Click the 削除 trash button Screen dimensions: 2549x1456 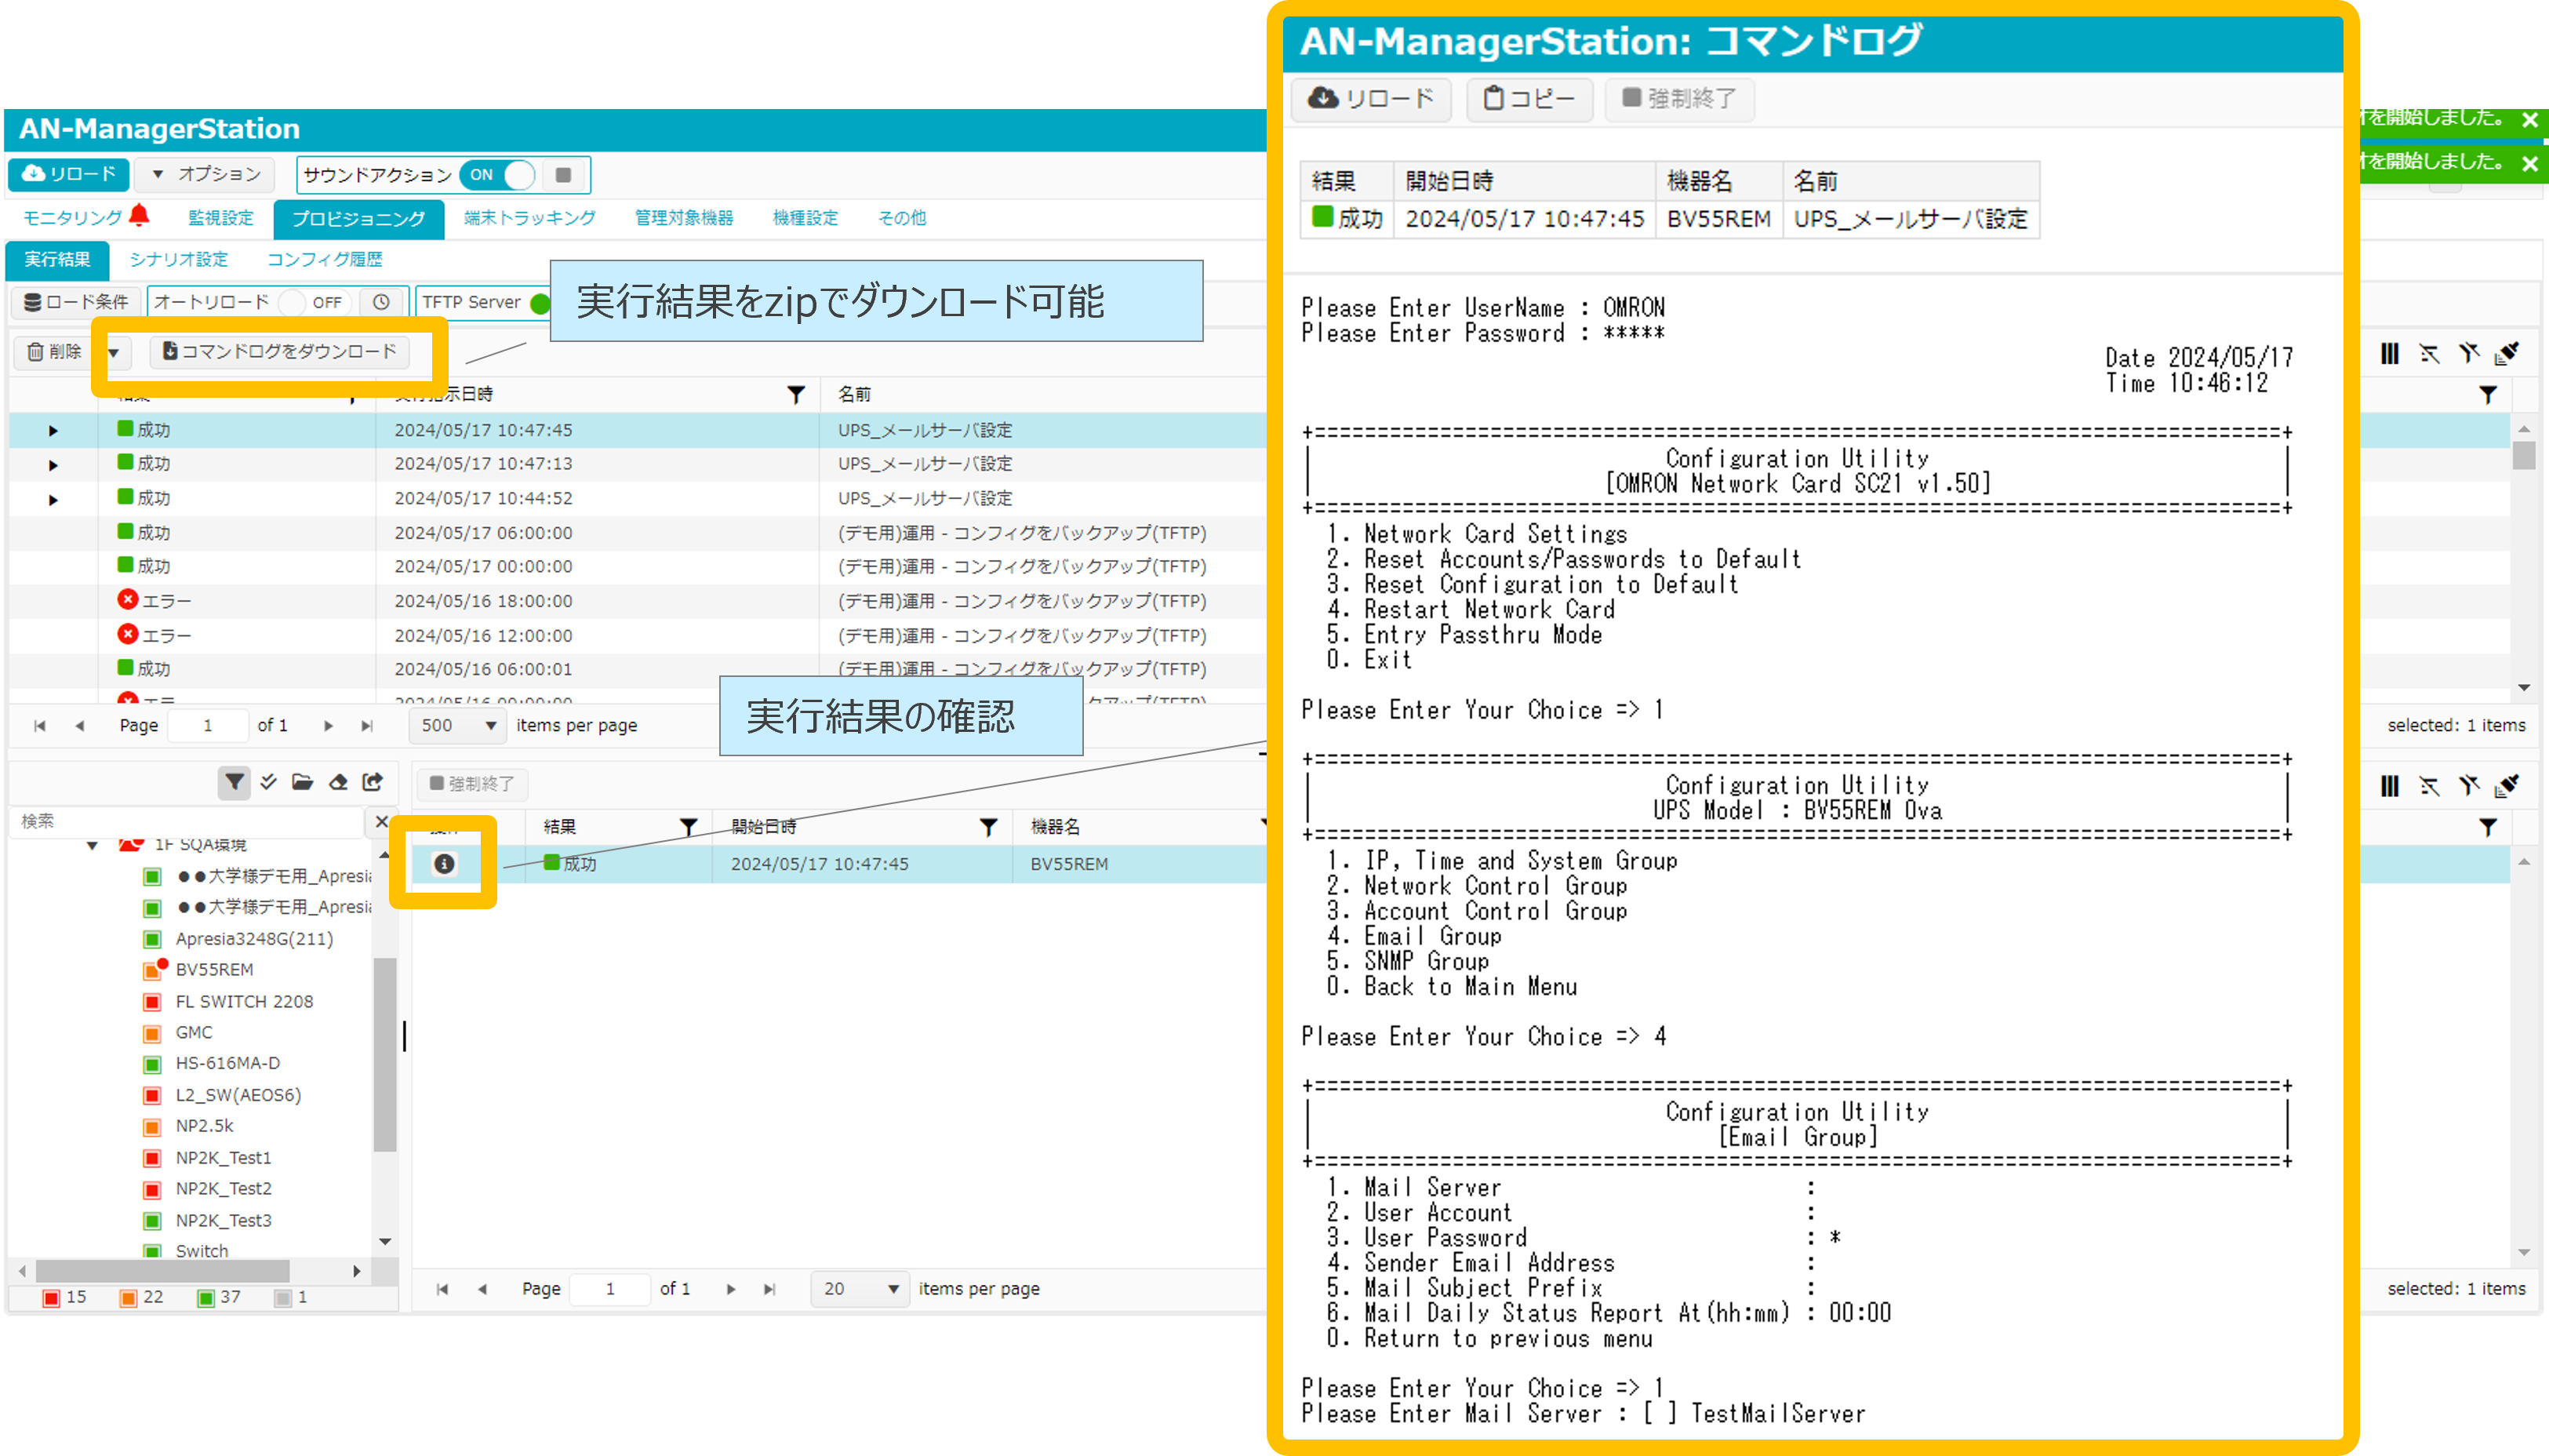[x=55, y=351]
